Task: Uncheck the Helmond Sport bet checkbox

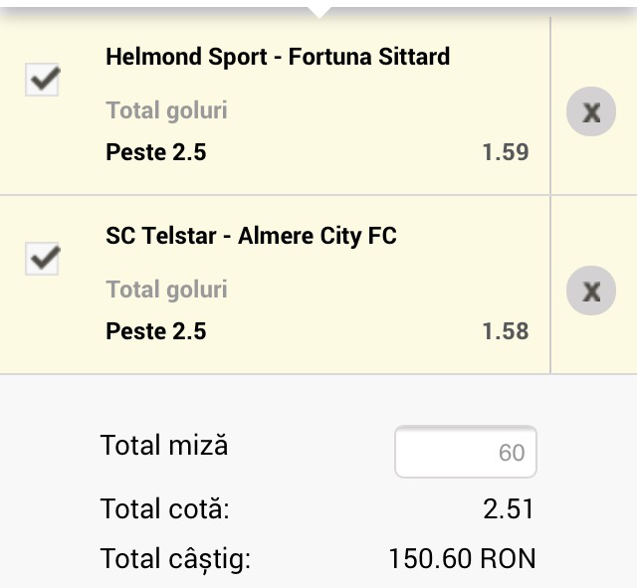Action: [x=42, y=82]
